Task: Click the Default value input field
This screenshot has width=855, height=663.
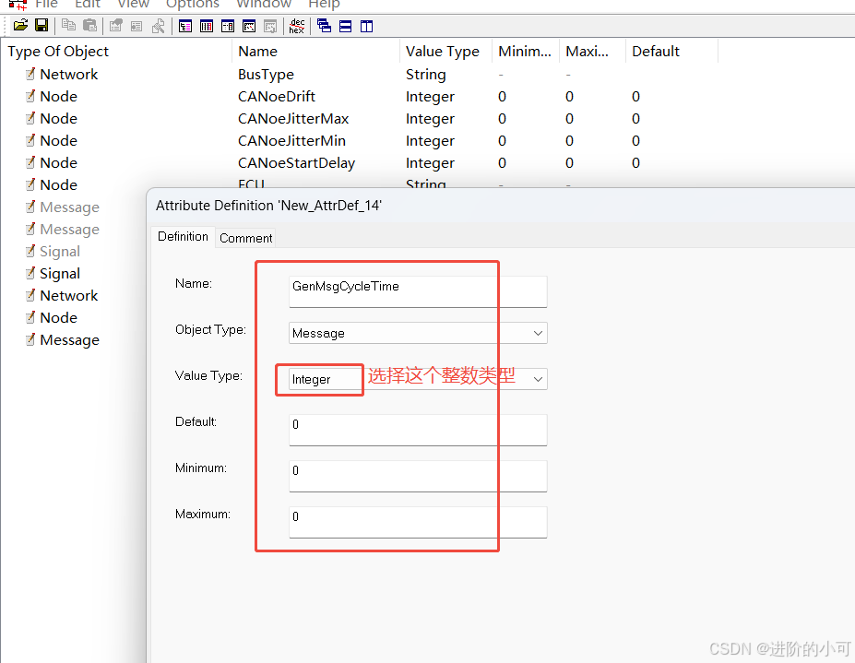Action: (418, 431)
